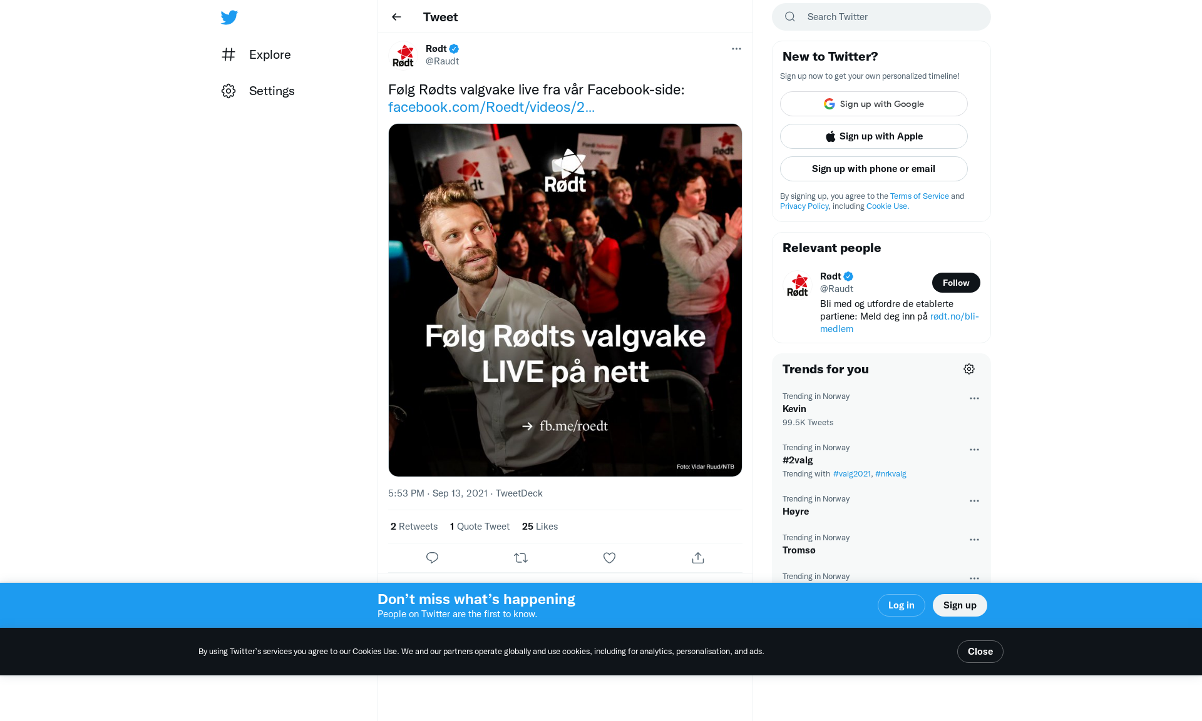Screen dimensions: 1202x721
Task: Click the search magnifier icon
Action: (790, 17)
